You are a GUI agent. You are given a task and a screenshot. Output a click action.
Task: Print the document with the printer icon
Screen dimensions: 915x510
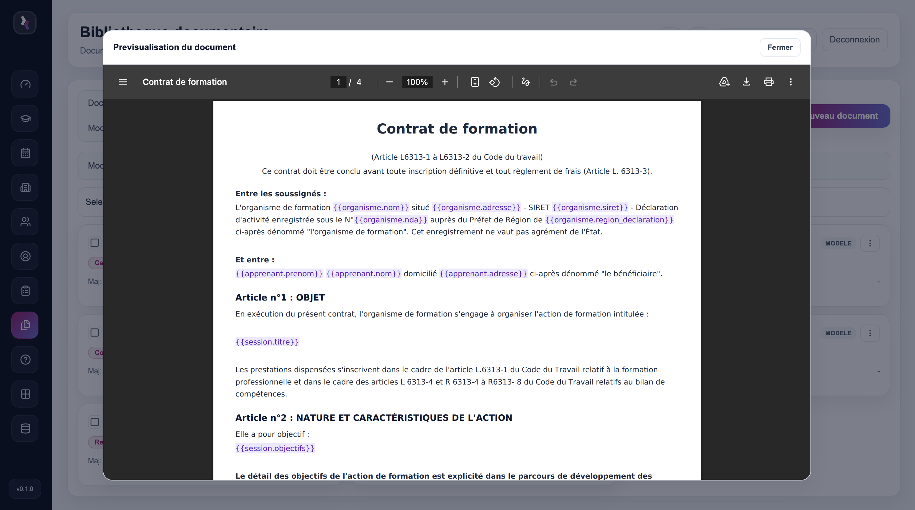[768, 82]
